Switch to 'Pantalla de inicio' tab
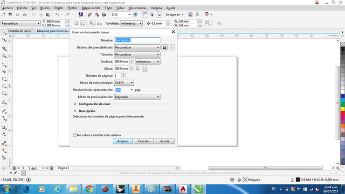345x194 pixels. [x=19, y=31]
